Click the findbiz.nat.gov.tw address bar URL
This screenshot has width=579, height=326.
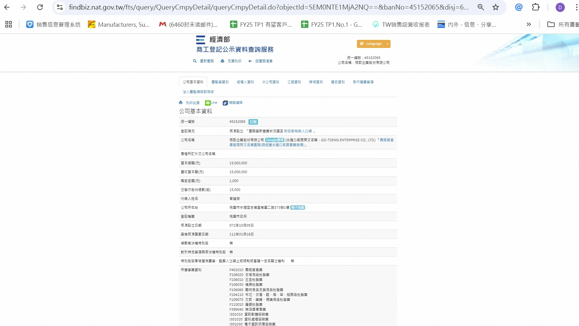point(269,7)
